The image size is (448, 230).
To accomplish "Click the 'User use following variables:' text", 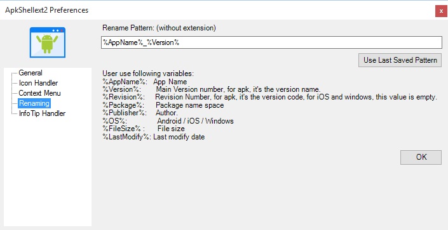I will tap(148, 73).
